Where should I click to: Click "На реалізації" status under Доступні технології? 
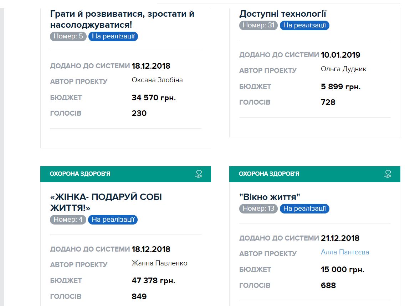click(304, 25)
